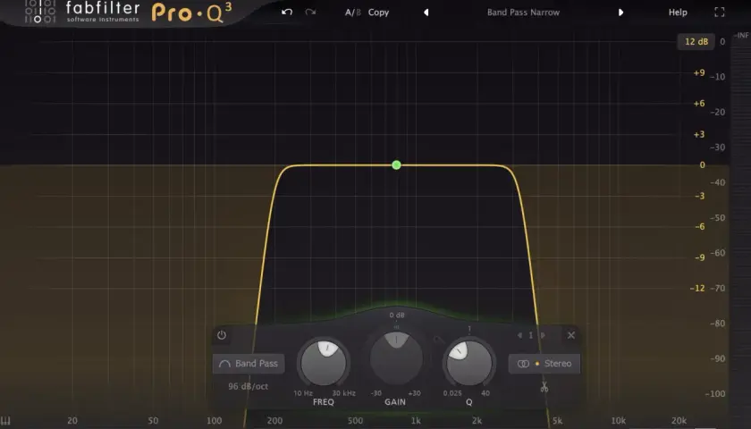Select previous band with left arrow
This screenshot has height=429, width=751.
tap(519, 335)
